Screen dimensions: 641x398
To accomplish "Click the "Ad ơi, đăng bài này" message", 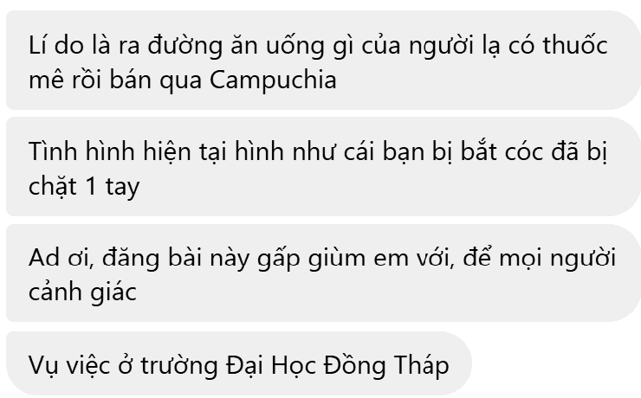I will pyautogui.click(x=323, y=273).
